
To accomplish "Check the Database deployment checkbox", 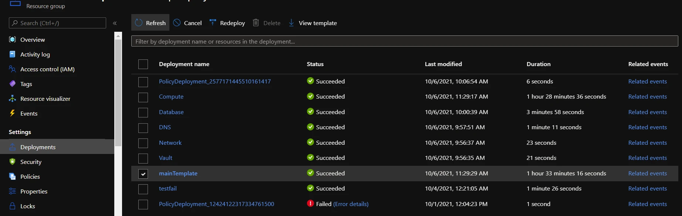I will point(143,112).
